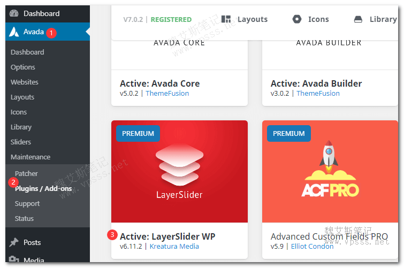Open Patcher under Maintenance

pos(26,173)
